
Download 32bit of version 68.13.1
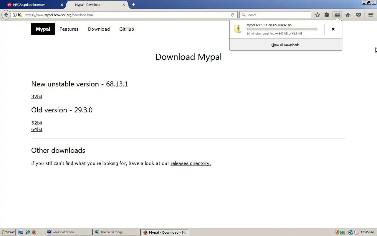pos(37,96)
